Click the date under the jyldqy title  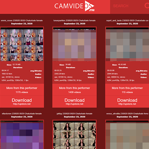[74, 117]
